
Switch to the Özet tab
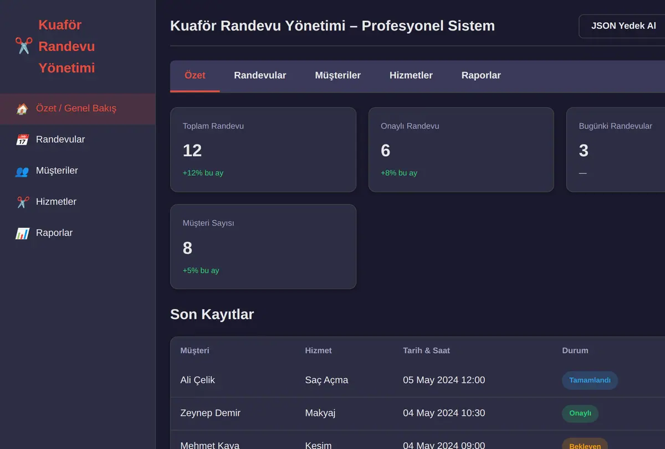[195, 76]
